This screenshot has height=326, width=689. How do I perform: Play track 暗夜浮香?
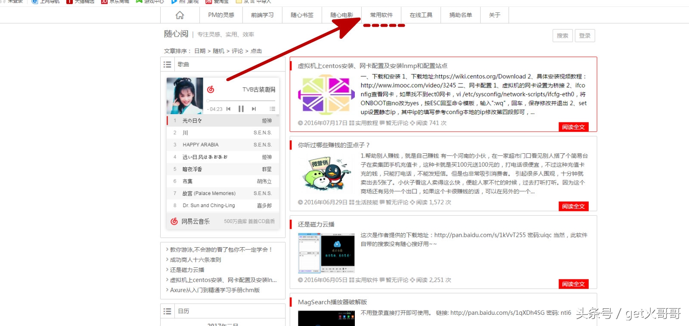(x=223, y=169)
